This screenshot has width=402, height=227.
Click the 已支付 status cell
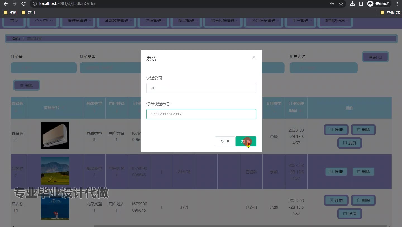pos(251,207)
